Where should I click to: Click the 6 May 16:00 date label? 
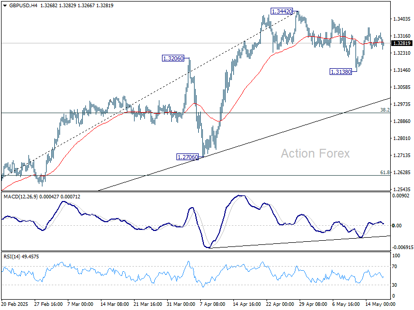click(346, 304)
